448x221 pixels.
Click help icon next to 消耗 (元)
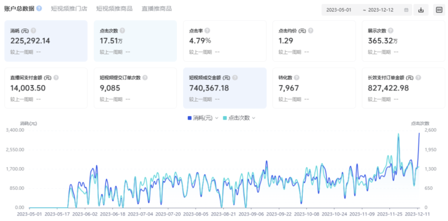[x=34, y=31]
